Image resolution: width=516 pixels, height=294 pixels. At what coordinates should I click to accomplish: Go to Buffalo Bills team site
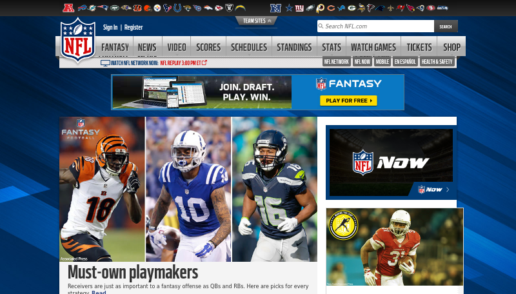tap(82, 8)
